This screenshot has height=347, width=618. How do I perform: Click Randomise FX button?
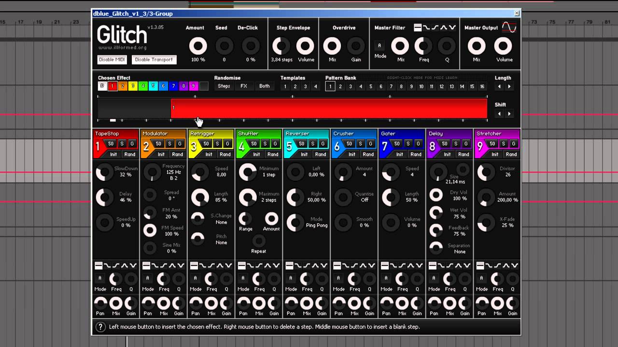click(244, 86)
